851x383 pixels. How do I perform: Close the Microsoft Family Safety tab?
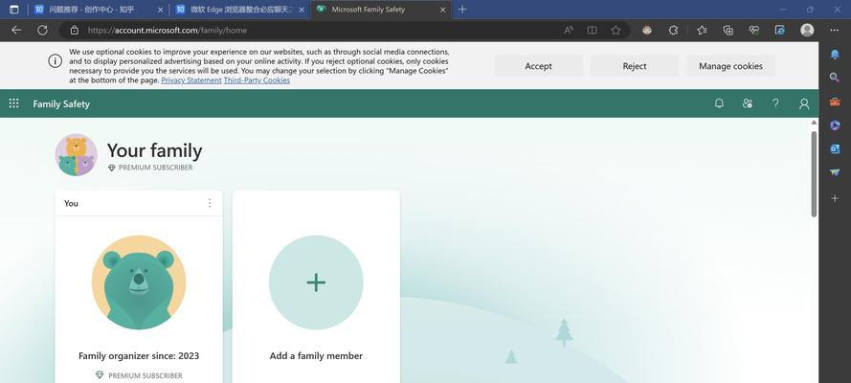(x=443, y=10)
